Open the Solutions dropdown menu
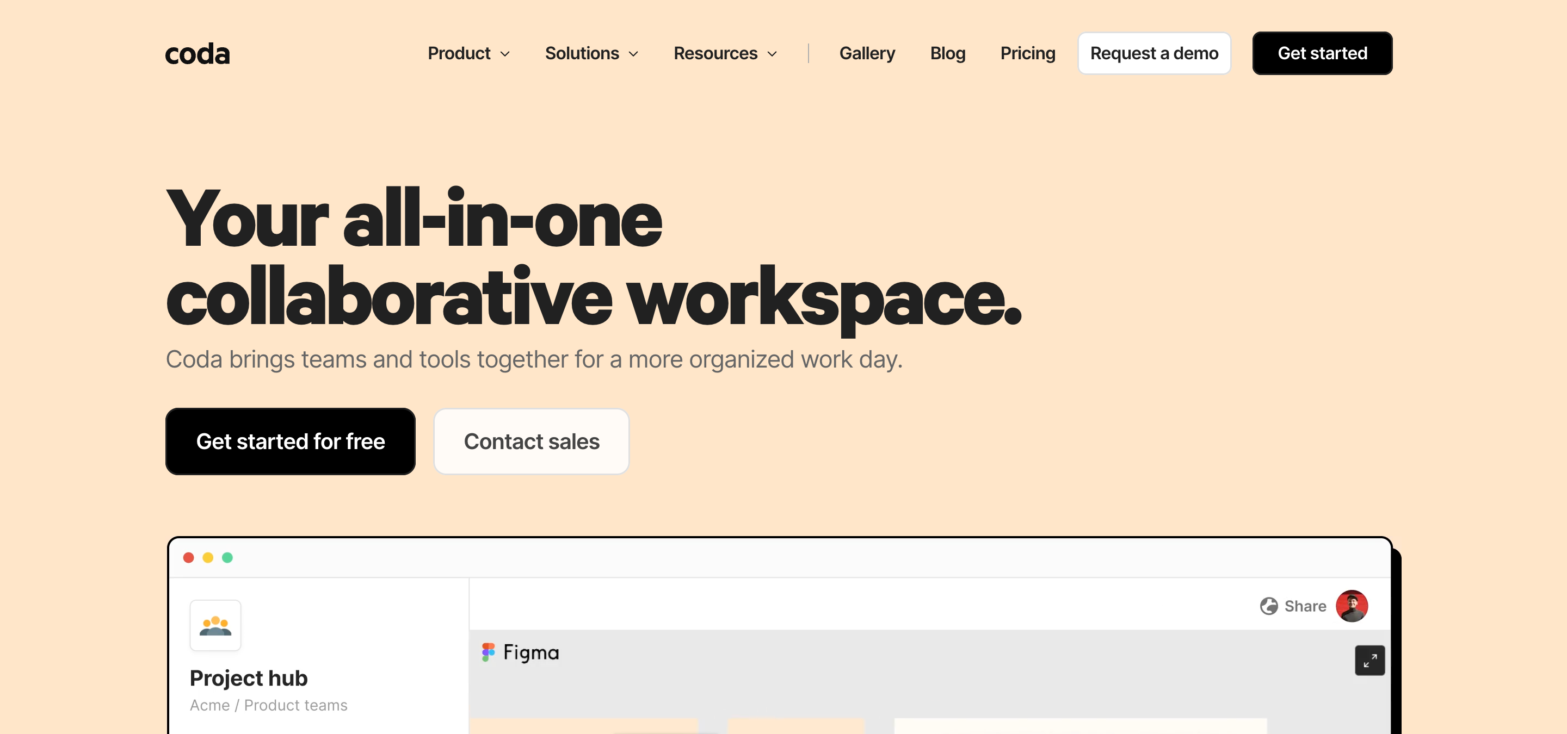The height and width of the screenshot is (734, 1567). click(591, 53)
